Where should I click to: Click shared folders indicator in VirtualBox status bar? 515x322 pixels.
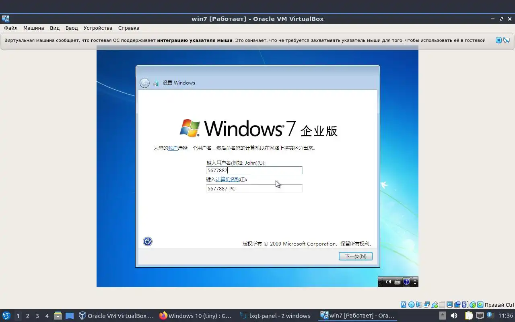[x=442, y=305]
